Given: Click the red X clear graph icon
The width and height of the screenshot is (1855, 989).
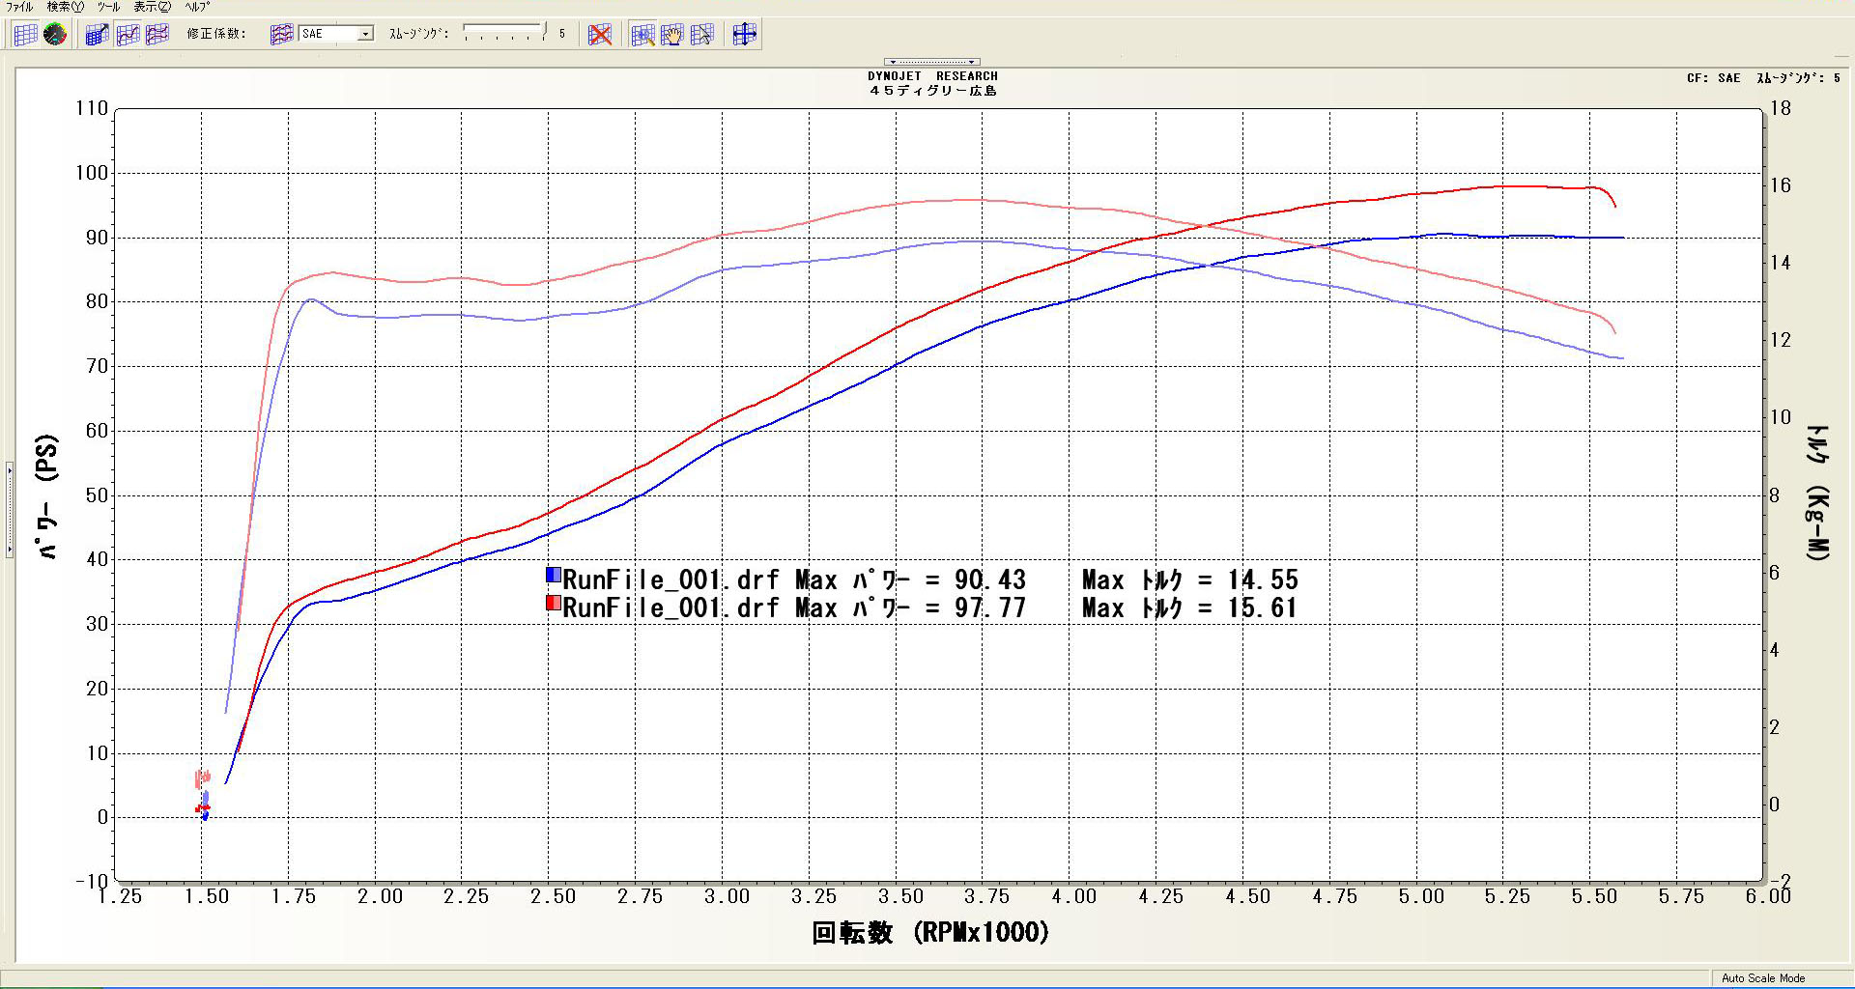Looking at the screenshot, I should (600, 35).
